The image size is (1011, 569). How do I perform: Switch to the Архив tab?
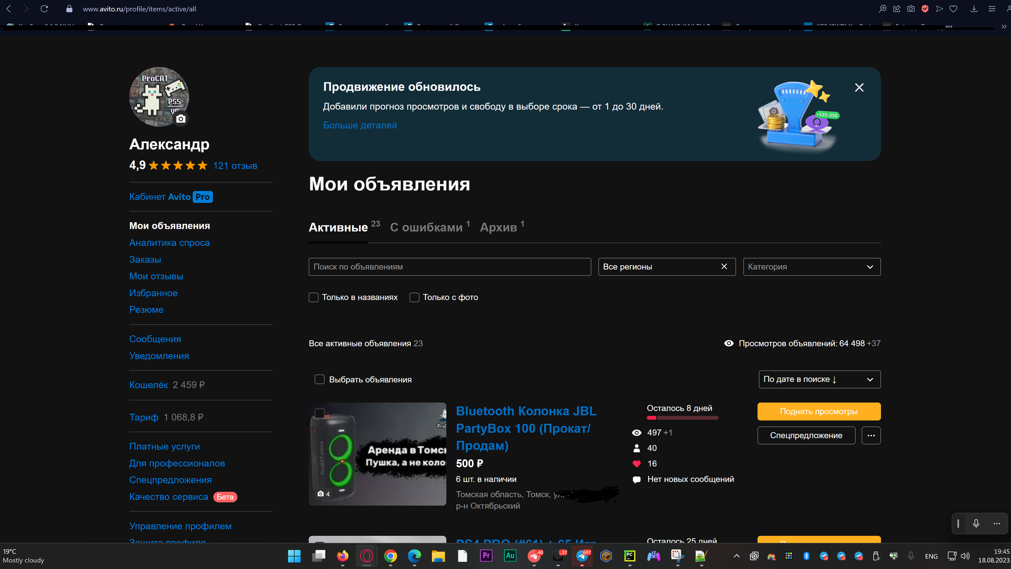pos(502,227)
